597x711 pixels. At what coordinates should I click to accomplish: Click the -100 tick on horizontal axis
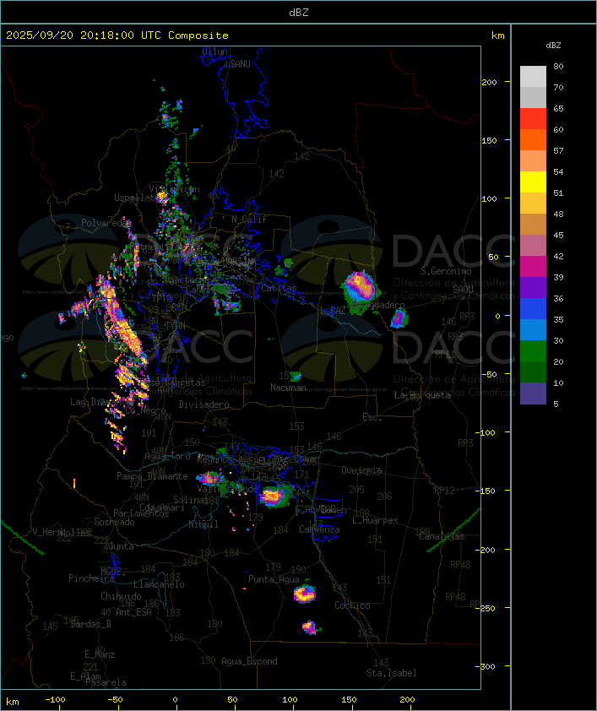[55, 700]
